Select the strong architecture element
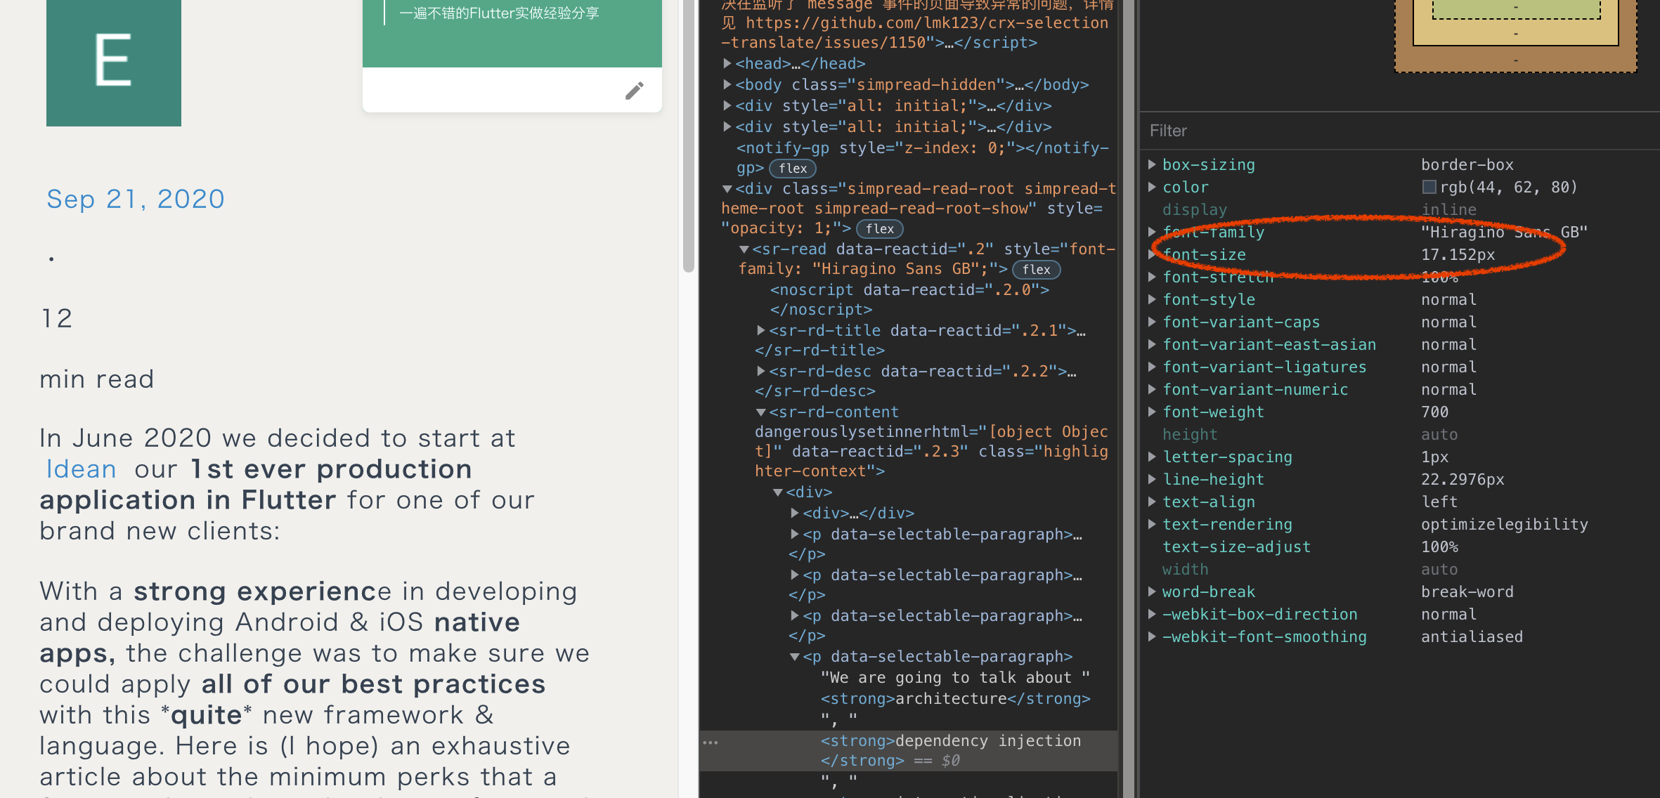1660x798 pixels. pyautogui.click(x=956, y=699)
